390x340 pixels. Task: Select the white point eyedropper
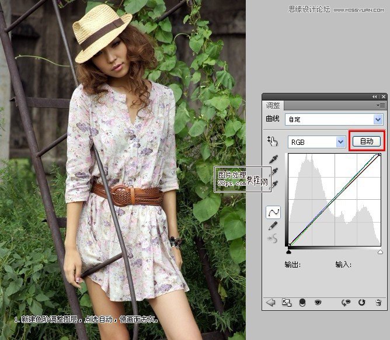(x=274, y=184)
